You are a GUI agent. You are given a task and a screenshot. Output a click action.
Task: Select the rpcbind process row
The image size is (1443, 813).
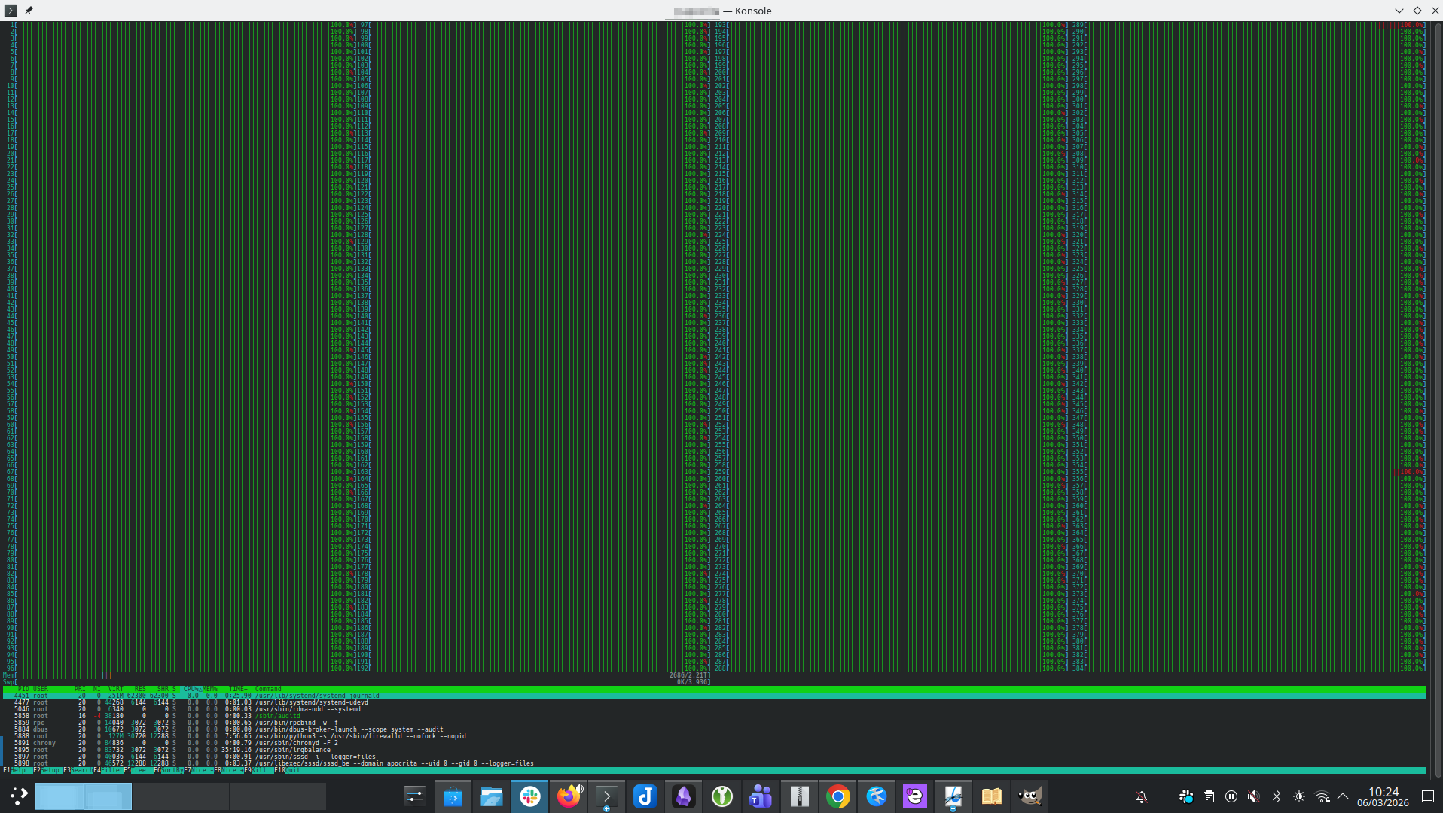click(x=714, y=723)
